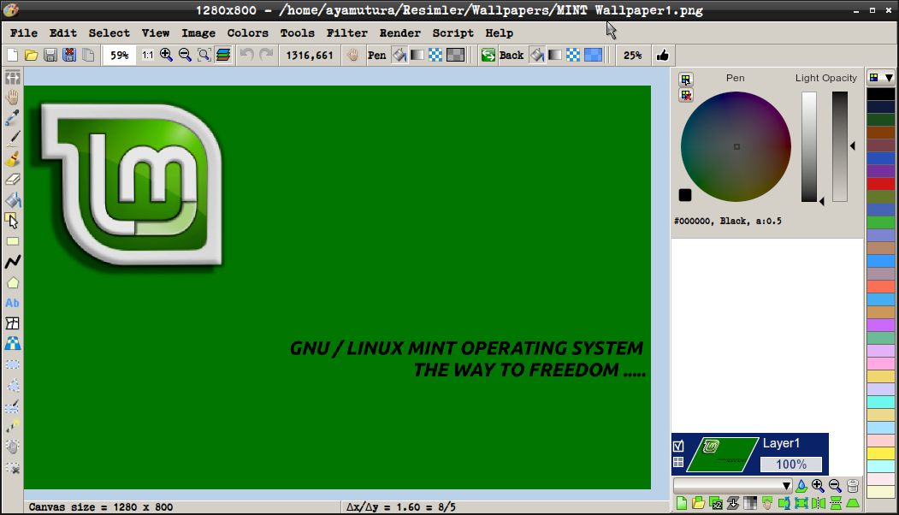Undo the last action
This screenshot has width=899, height=515.
coord(247,55)
